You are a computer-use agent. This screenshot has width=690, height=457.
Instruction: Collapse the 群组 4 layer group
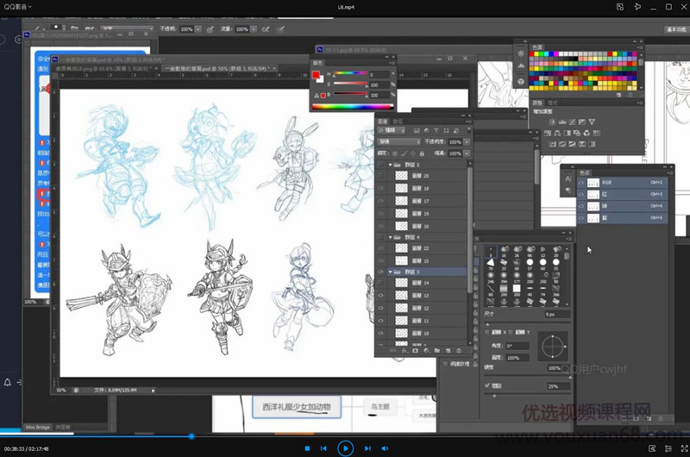coord(389,236)
